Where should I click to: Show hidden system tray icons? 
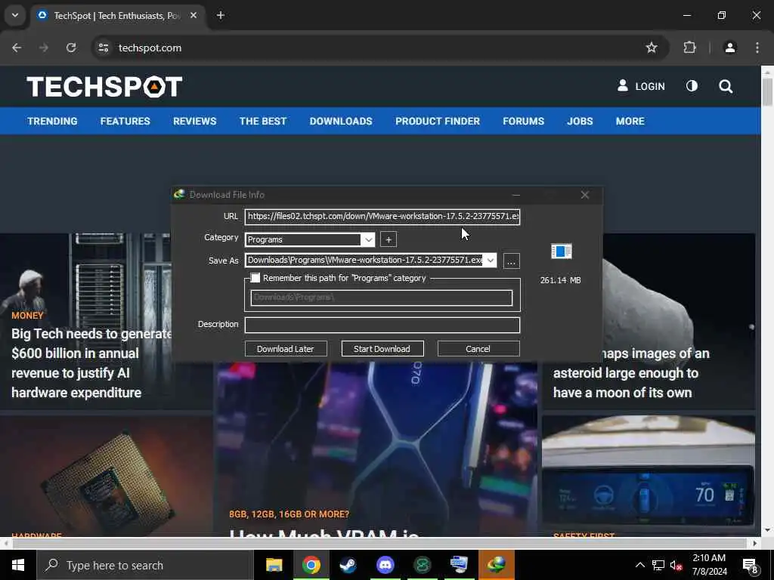coord(639,565)
